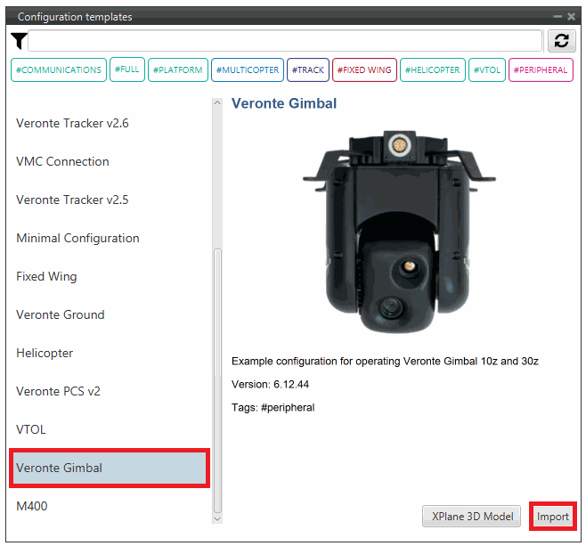Click the XPlane 3D Model button
The height and width of the screenshot is (546, 586).
pos(472,517)
